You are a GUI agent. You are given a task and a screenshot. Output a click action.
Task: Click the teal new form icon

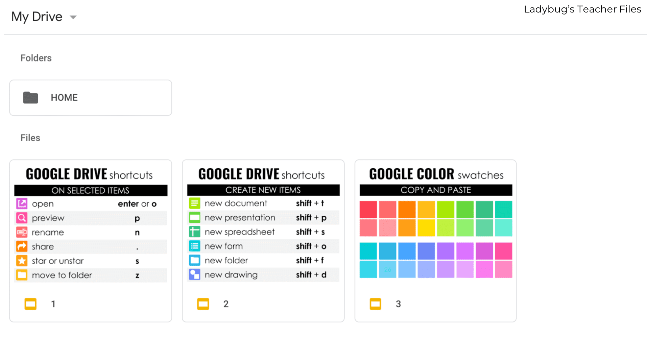195,246
